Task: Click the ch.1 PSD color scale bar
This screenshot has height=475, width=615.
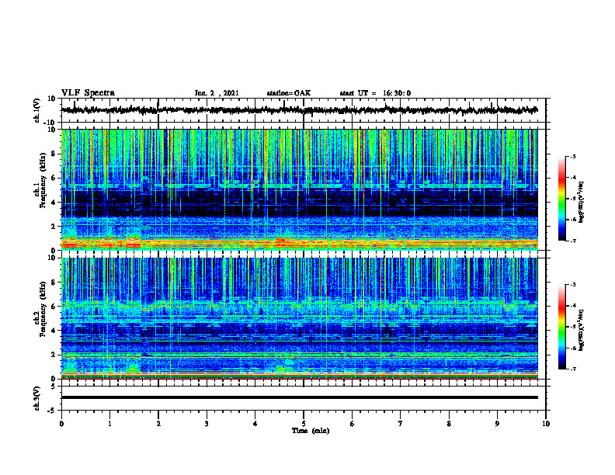Action: pos(561,199)
